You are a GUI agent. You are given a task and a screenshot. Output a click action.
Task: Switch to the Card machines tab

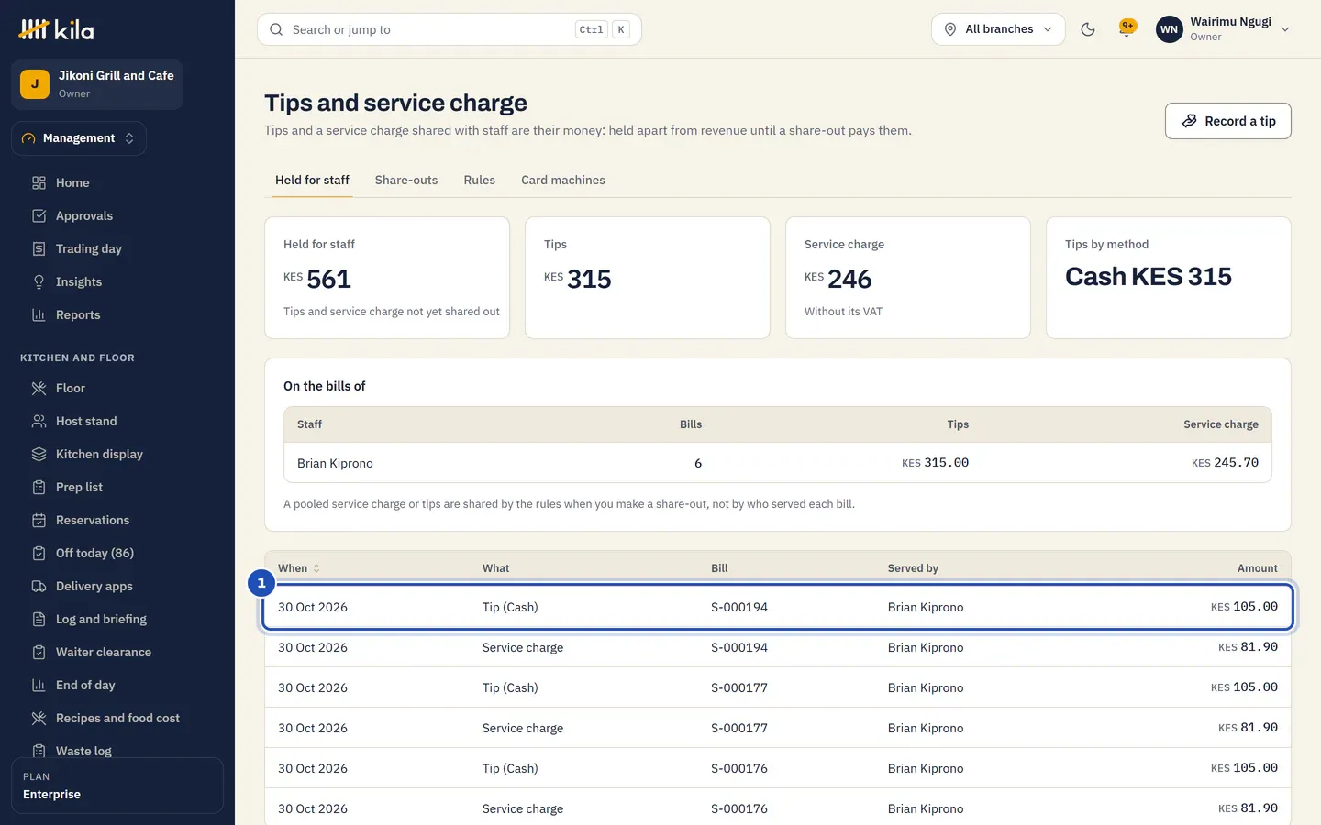tap(563, 180)
